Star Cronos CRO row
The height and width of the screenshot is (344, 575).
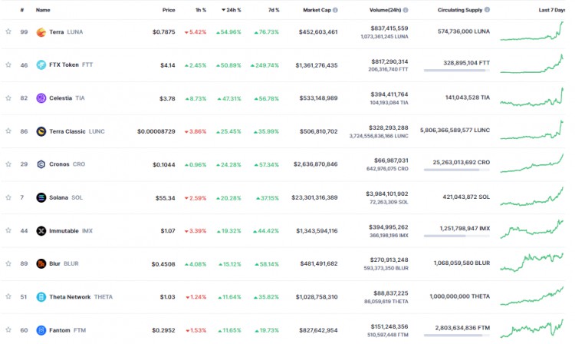[8, 164]
